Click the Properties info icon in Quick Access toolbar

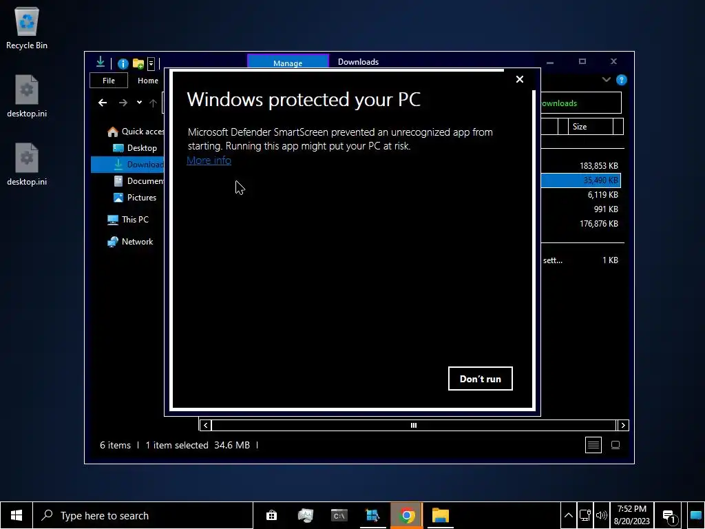[123, 64]
